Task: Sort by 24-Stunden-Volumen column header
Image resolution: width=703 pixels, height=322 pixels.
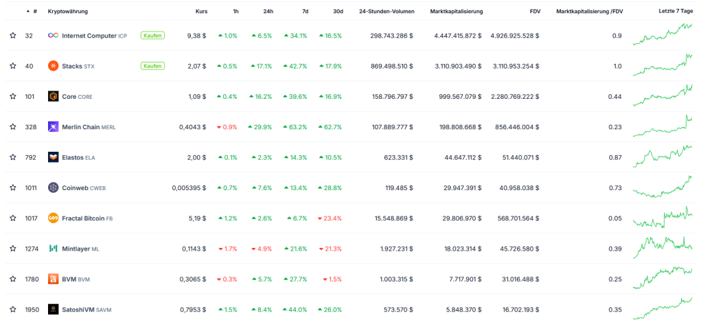Action: (x=387, y=12)
